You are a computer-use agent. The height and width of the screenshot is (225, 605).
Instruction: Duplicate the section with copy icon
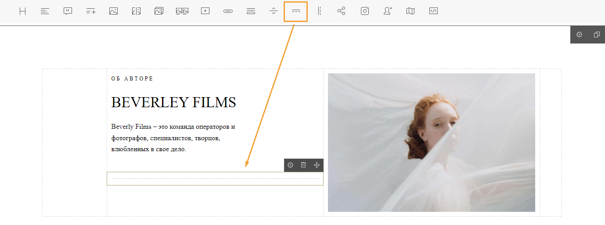(596, 35)
